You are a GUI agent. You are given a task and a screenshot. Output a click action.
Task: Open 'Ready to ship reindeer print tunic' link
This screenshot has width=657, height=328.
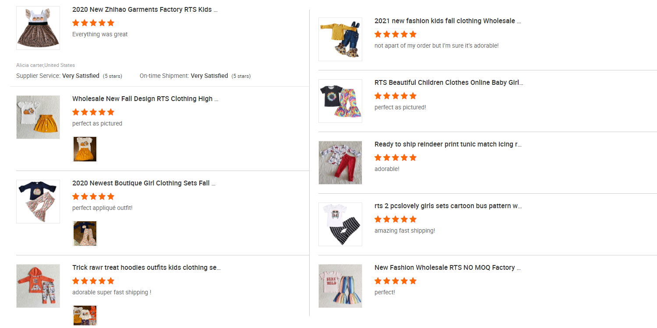[x=448, y=144]
